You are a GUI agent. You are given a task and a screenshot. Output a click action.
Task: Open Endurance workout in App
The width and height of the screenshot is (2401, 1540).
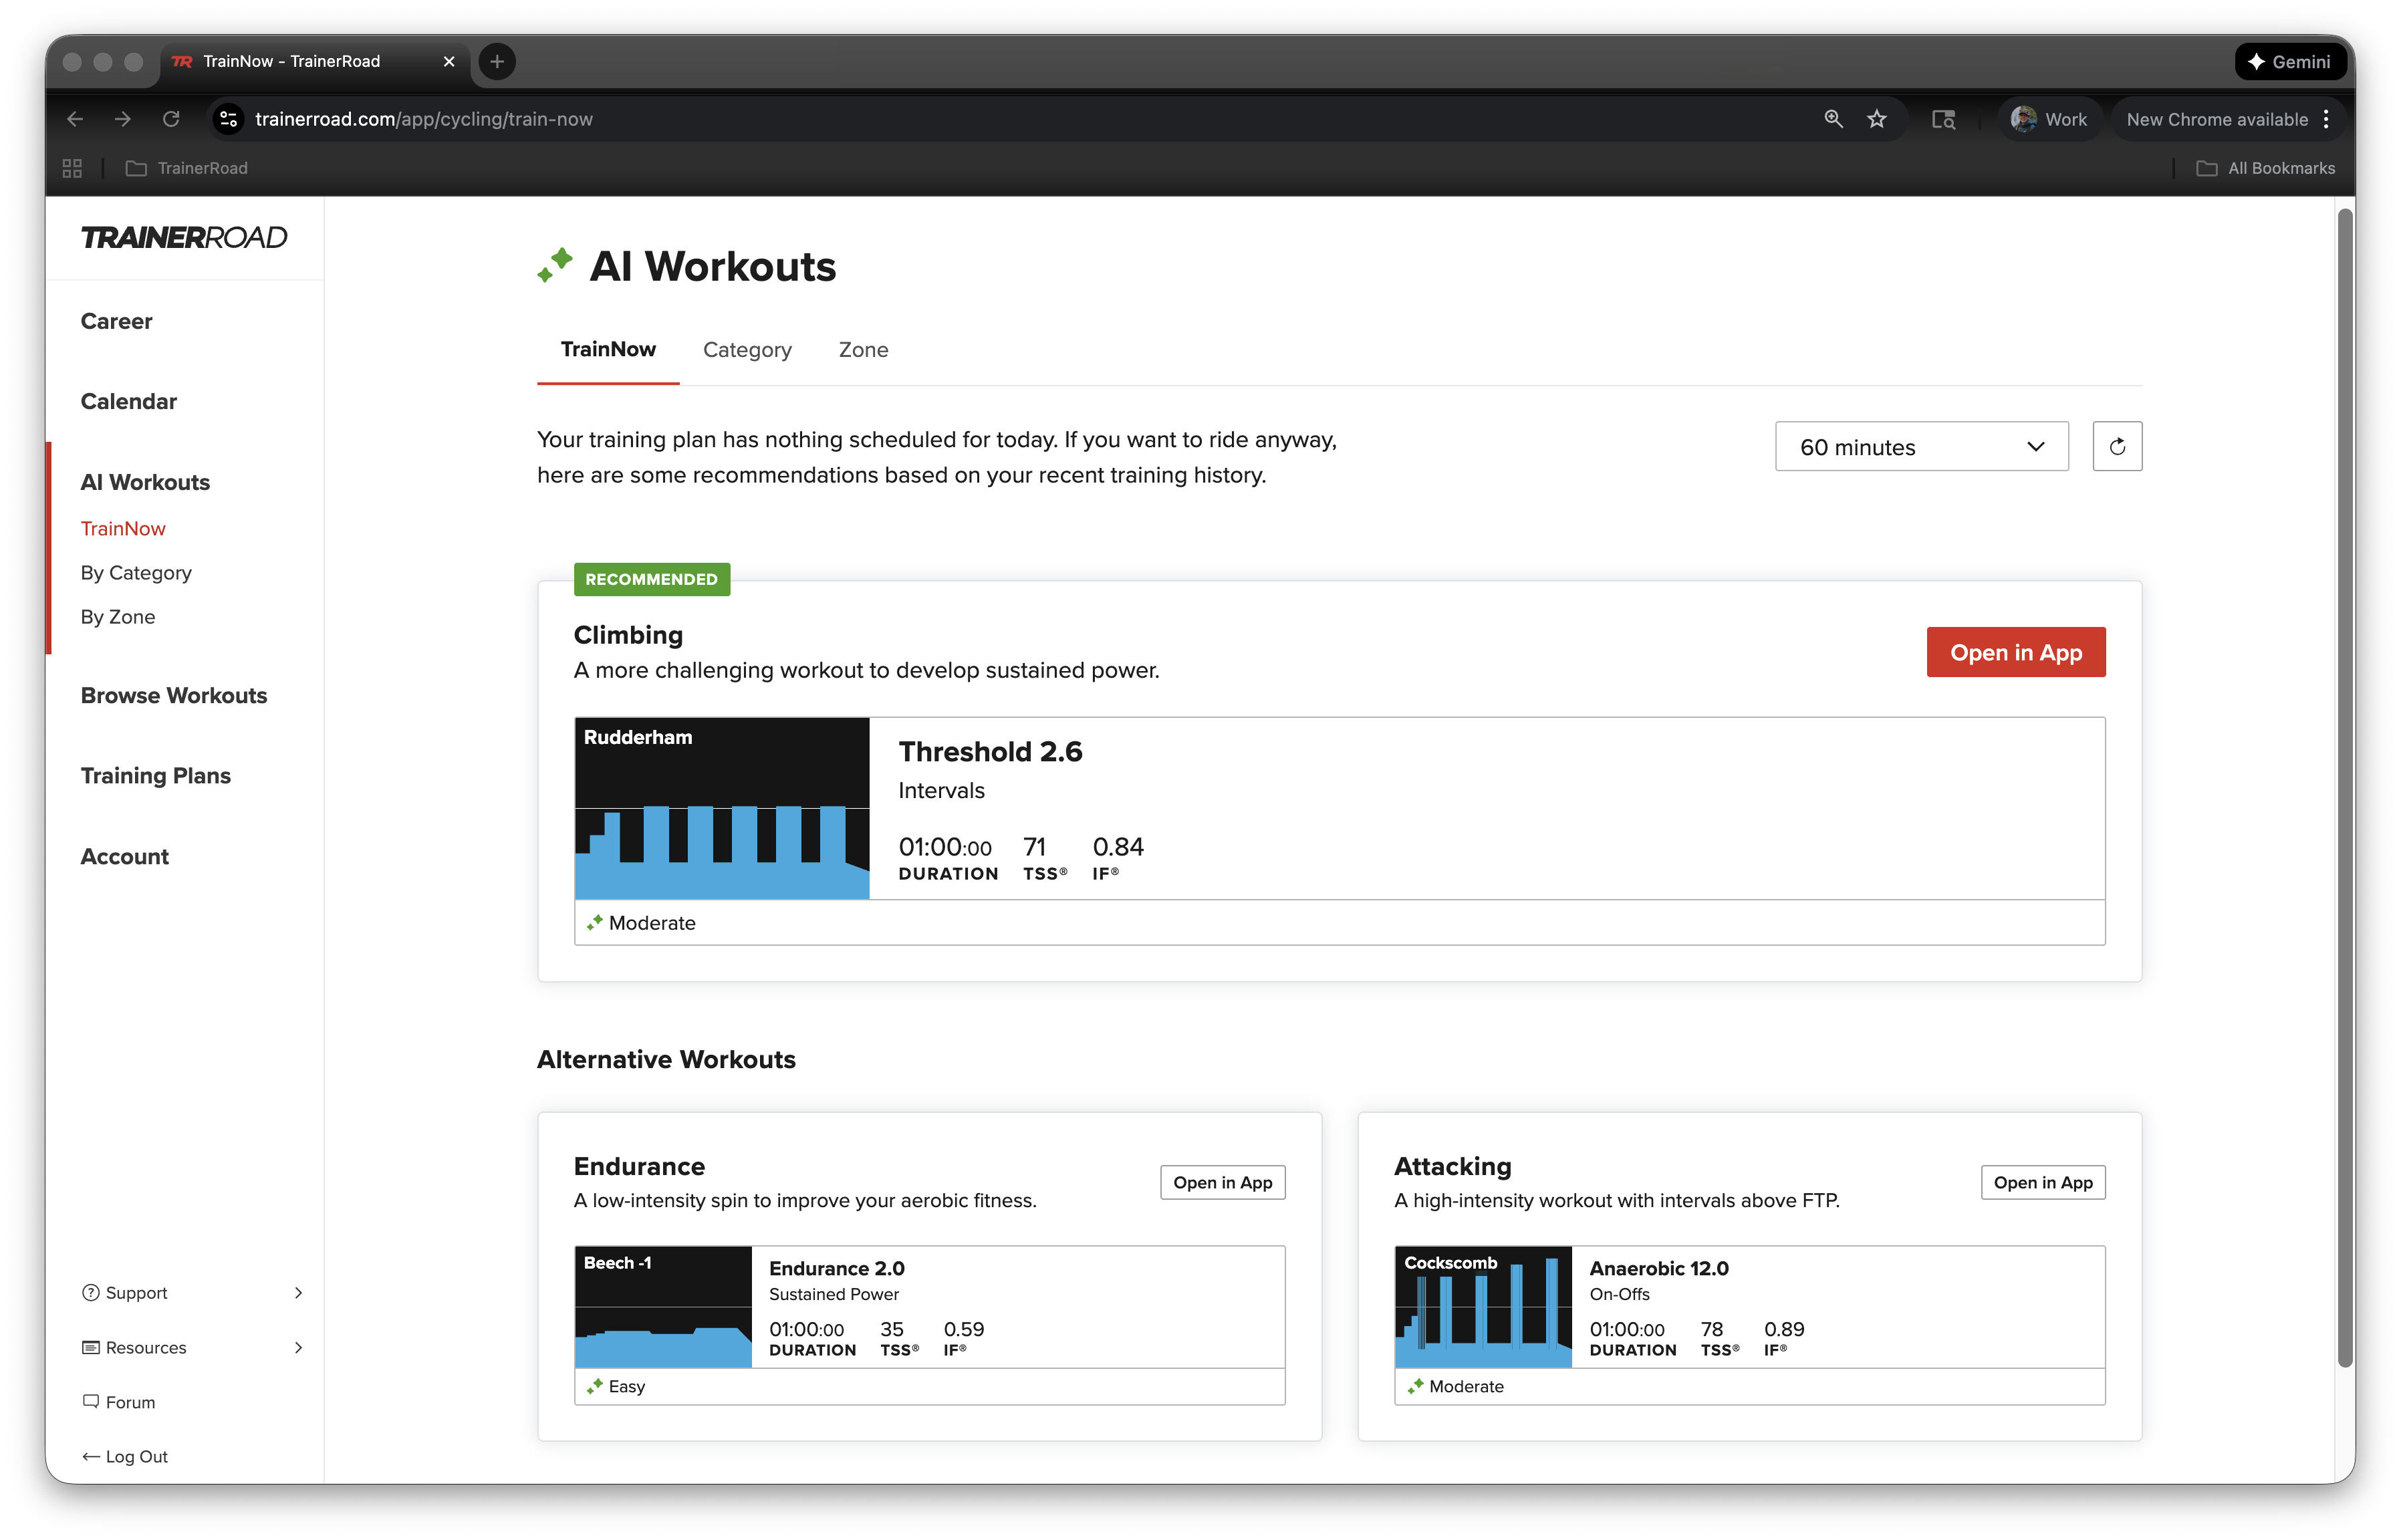pos(1222,1182)
